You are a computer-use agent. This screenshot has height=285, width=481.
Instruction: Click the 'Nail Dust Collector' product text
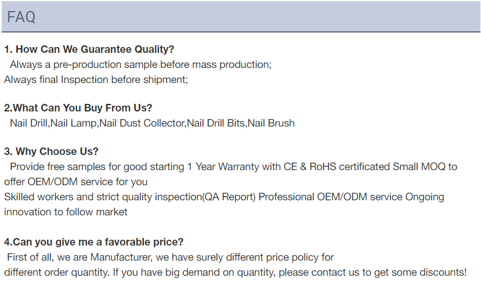click(x=142, y=123)
